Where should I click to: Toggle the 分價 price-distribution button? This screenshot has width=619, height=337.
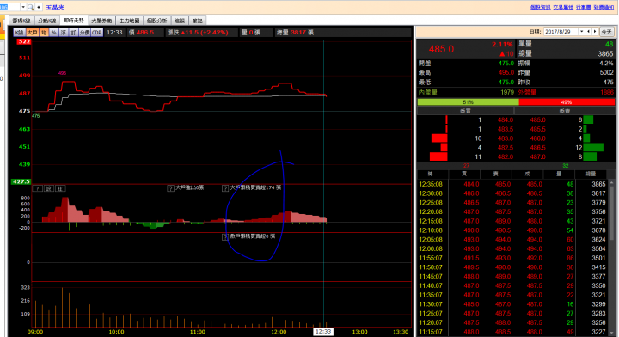click(85, 33)
